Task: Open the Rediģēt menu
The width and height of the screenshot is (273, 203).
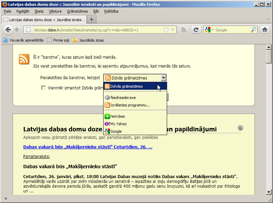Action: pyautogui.click(x=23, y=11)
